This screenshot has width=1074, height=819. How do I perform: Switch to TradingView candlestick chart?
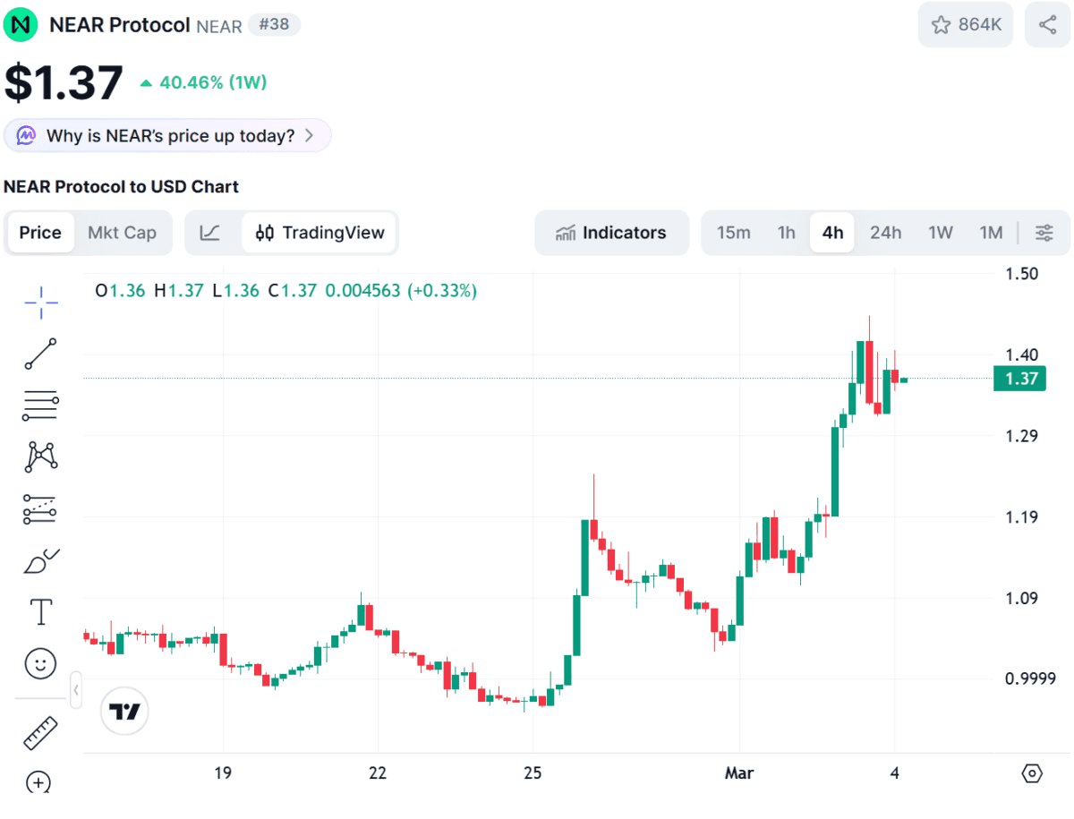(320, 233)
